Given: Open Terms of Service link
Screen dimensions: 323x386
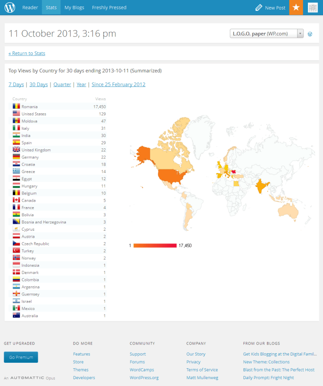Looking at the screenshot, I should 202,370.
